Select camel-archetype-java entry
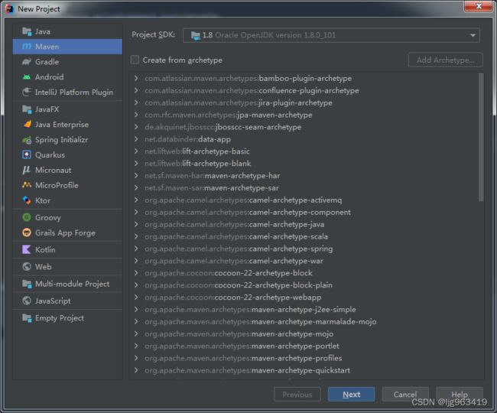Viewport: 497px width, 413px height. click(234, 224)
